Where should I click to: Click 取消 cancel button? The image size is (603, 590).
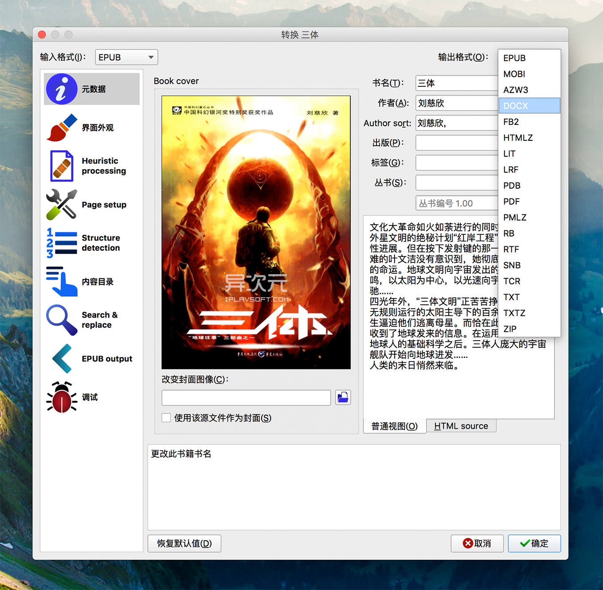tap(477, 543)
